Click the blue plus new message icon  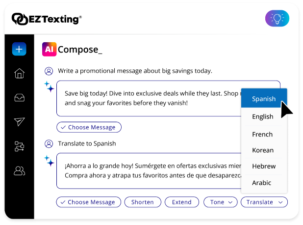[x=19, y=49]
